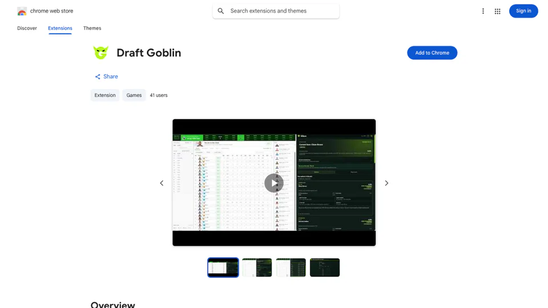Image resolution: width=548 pixels, height=308 pixels.
Task: Select the third screenshot thumbnail
Action: coord(291,268)
